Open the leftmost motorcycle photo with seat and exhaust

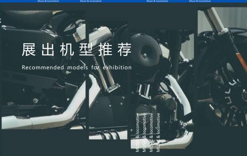tap(44, 70)
